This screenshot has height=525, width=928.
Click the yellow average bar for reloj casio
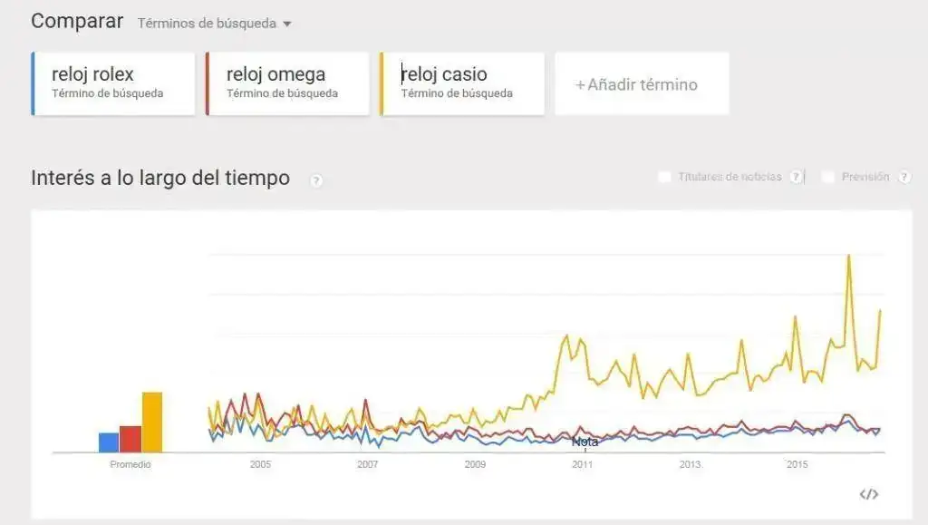pyautogui.click(x=152, y=422)
